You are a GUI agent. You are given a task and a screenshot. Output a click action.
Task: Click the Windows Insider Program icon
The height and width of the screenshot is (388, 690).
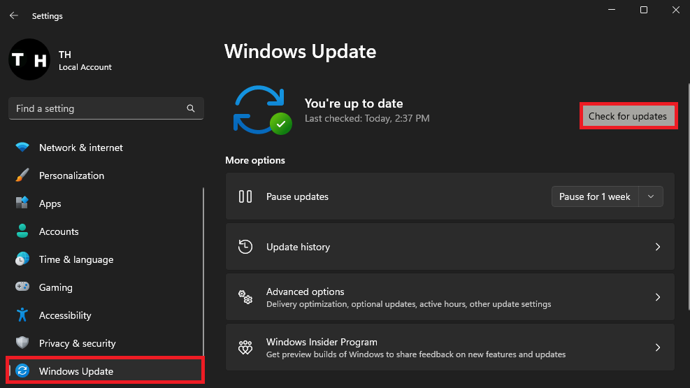[245, 347]
